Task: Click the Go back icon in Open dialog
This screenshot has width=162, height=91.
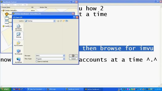Action: (58, 21)
